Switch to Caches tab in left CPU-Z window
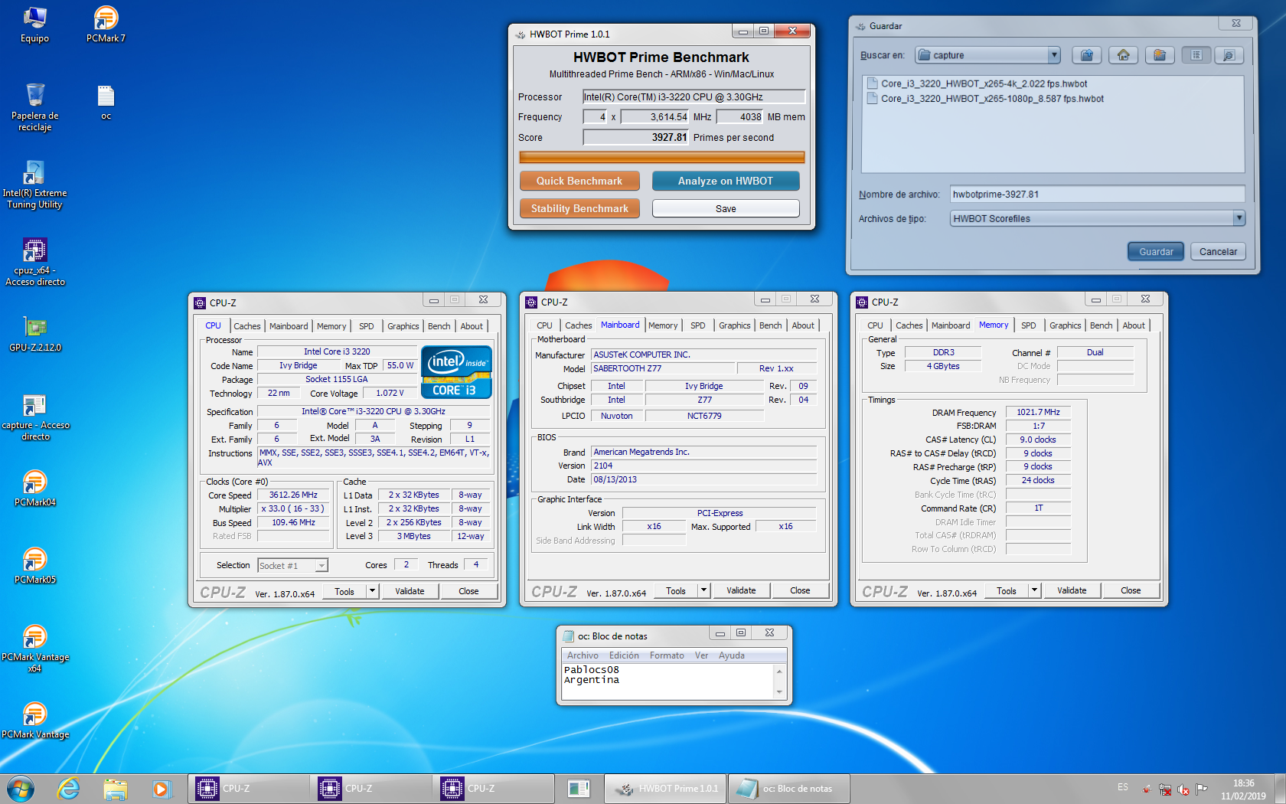The image size is (1286, 804). [x=246, y=326]
